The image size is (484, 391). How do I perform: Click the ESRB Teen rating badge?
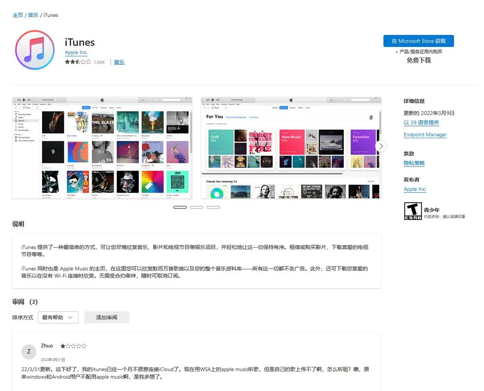(x=413, y=211)
